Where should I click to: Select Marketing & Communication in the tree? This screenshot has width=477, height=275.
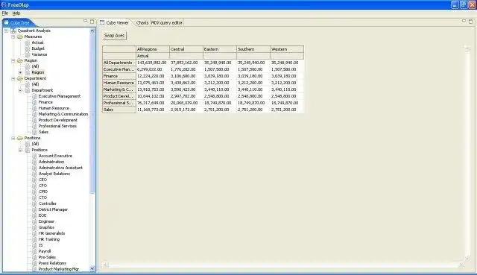[63, 114]
